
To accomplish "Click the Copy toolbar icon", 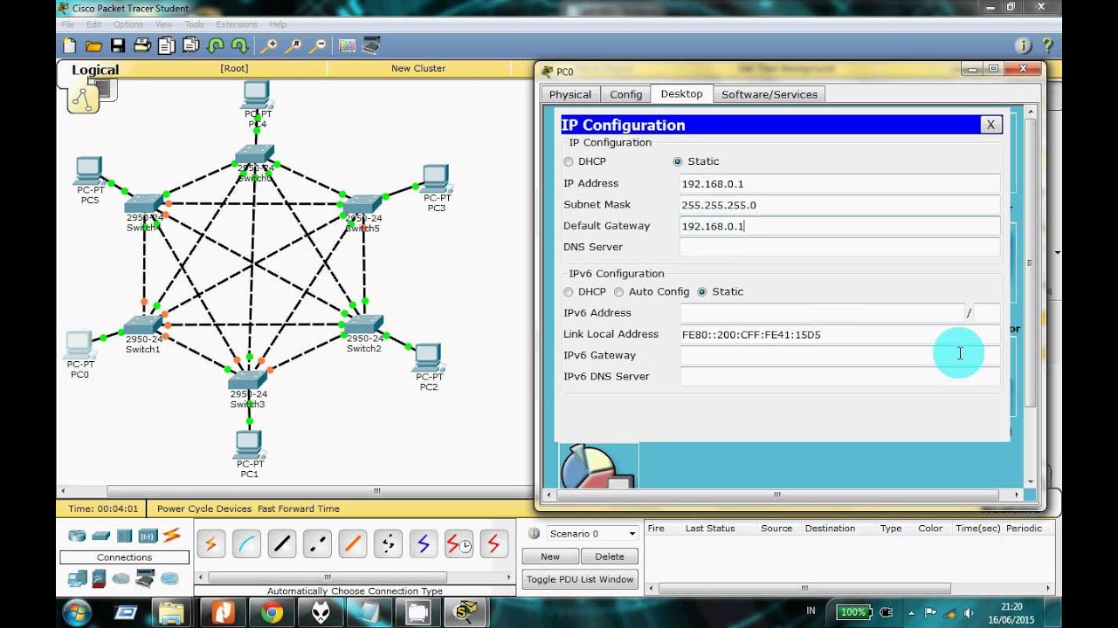I will 166,45.
